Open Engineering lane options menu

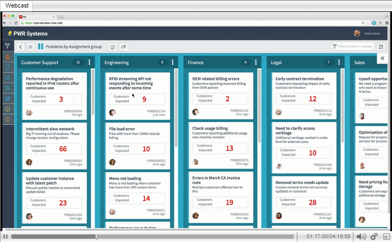click(172, 62)
